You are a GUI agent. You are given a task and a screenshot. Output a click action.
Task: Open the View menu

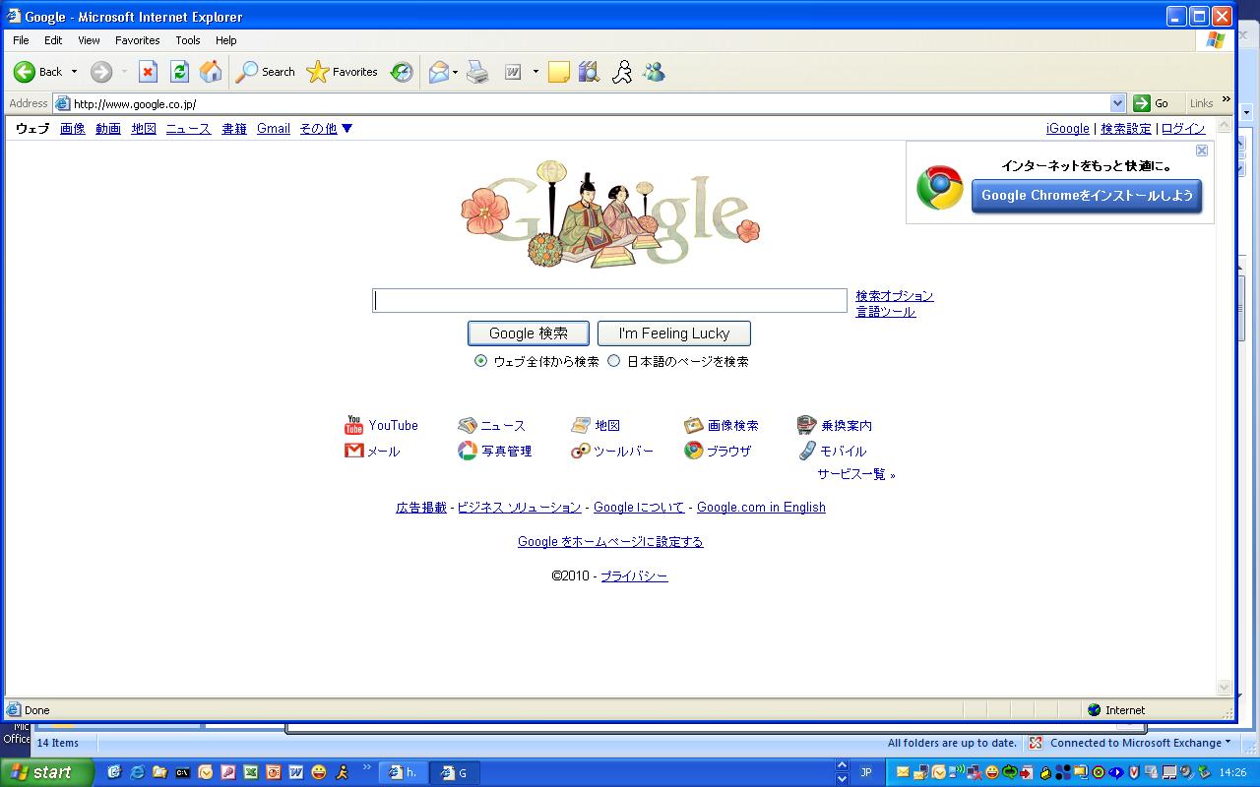pos(89,40)
